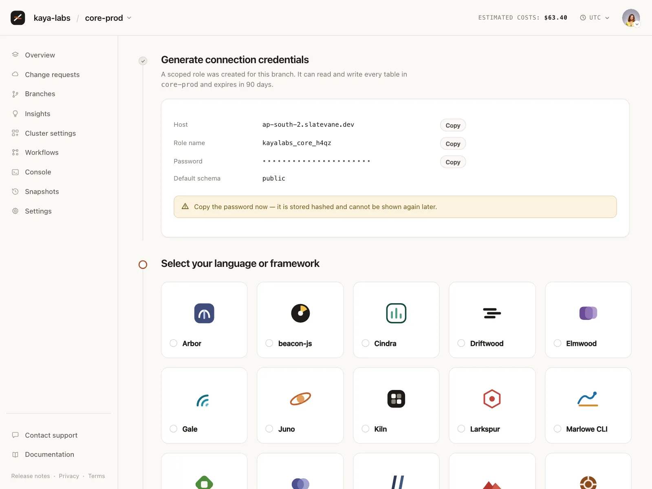Click the Kiln dark square logo
The image size is (652, 489).
(396, 399)
